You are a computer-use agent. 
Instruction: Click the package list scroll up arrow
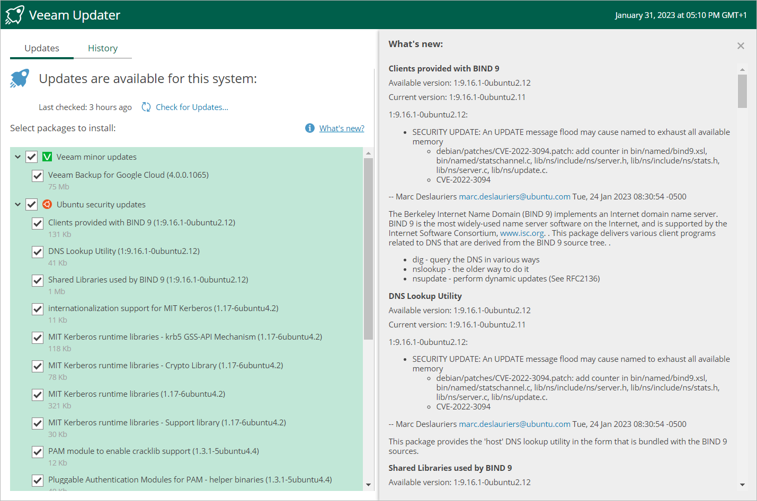coord(368,153)
